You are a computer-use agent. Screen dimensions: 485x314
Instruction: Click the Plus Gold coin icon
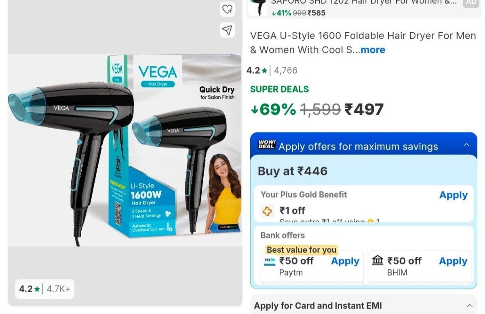pos(267,211)
